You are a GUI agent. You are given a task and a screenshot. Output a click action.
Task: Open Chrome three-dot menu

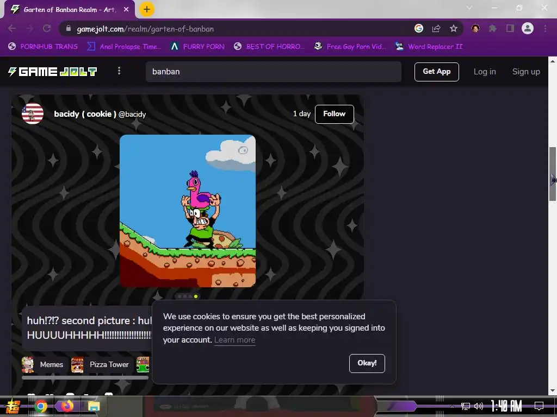click(545, 29)
